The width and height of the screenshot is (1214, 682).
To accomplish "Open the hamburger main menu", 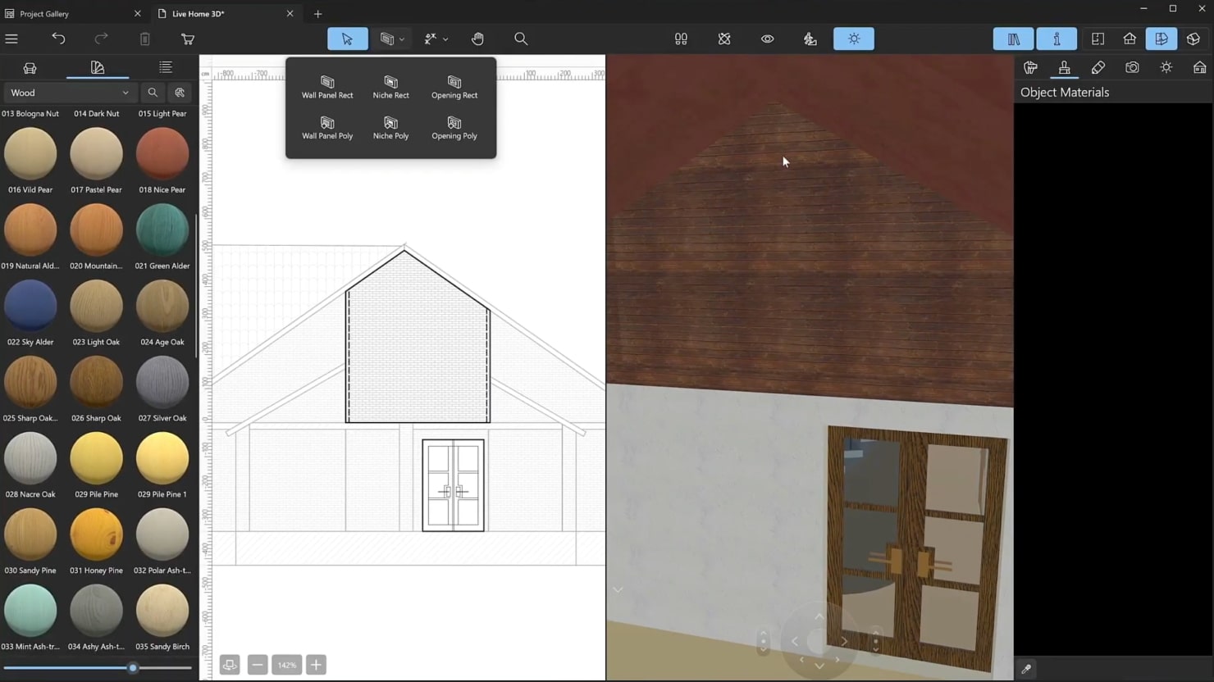I will click(x=11, y=39).
